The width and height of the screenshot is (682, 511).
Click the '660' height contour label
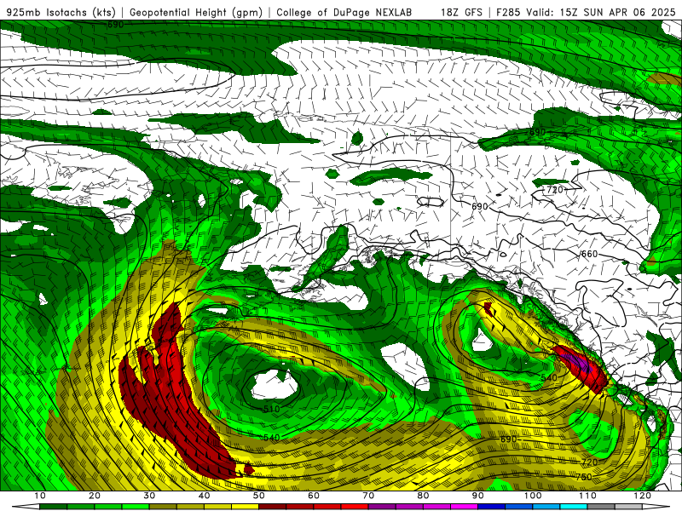pyautogui.click(x=589, y=254)
